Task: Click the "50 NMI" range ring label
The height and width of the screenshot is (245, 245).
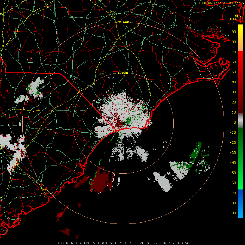Action: coord(123,73)
